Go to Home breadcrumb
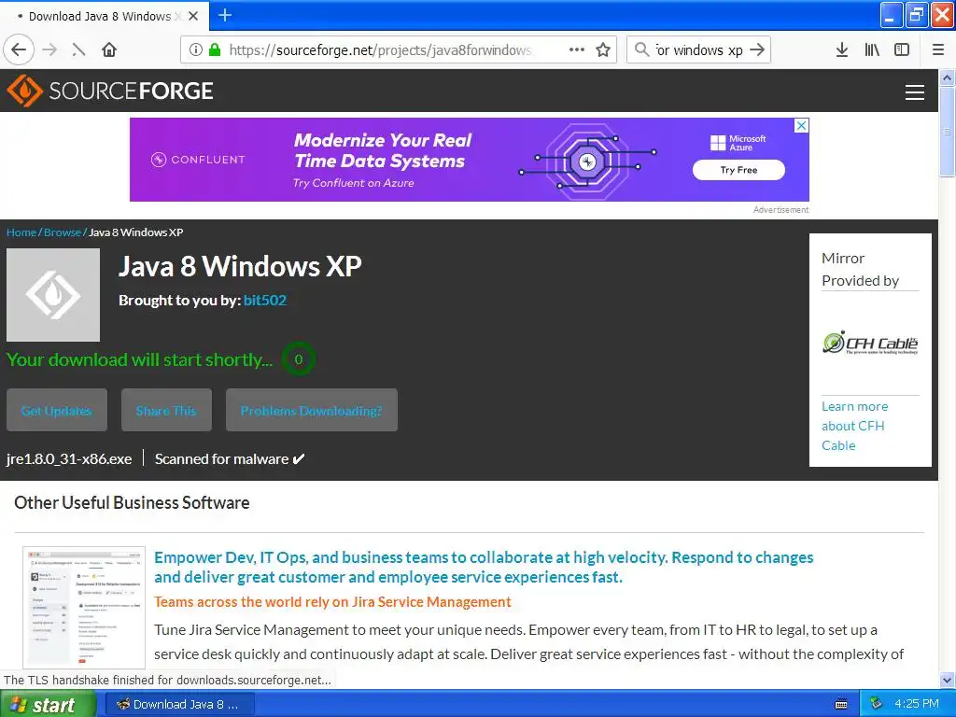This screenshot has height=717, width=956. (x=21, y=232)
